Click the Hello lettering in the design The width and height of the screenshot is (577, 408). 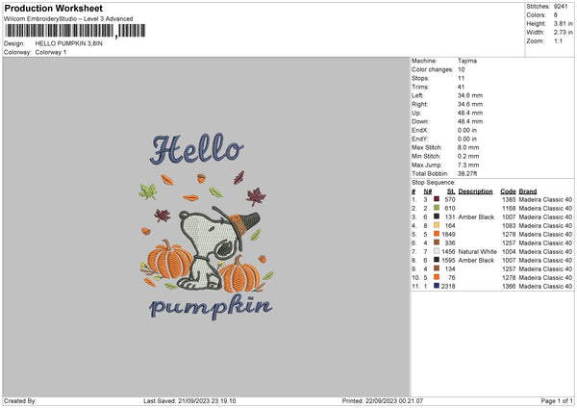click(x=198, y=150)
